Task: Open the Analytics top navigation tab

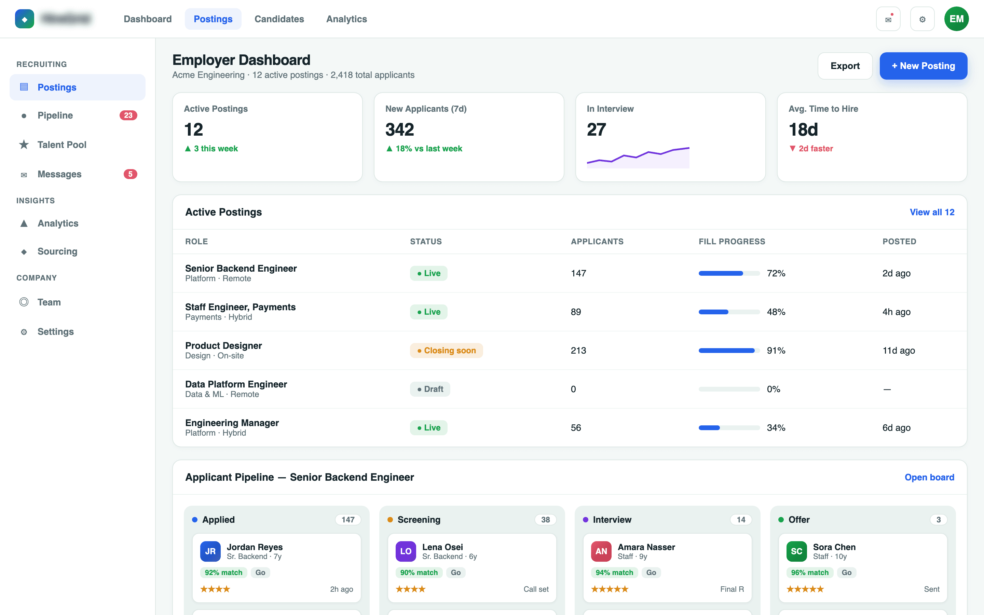Action: (346, 19)
